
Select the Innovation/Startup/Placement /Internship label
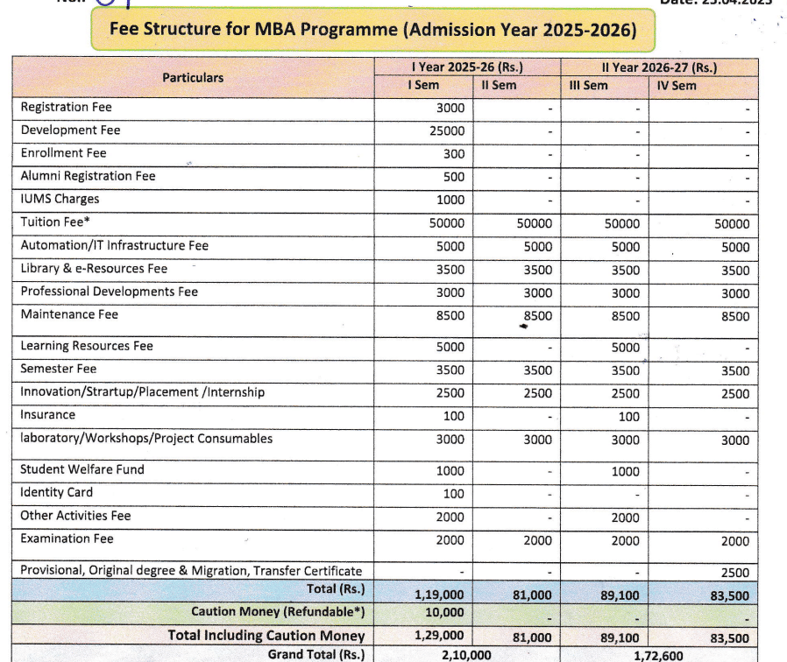pyautogui.click(x=142, y=392)
